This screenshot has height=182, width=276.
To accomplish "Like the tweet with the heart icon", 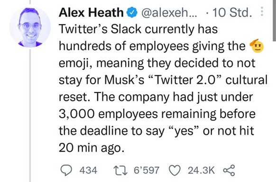I will [x=175, y=170].
